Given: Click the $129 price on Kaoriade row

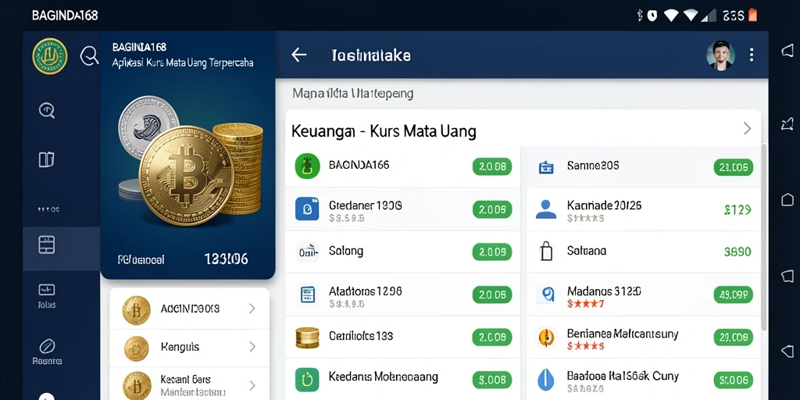Looking at the screenshot, I should 737,209.
